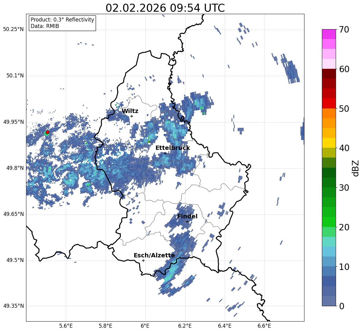Image resolution: width=363 pixels, height=332 pixels.
Task: Click the 6.6°E longitude label
Action: (264, 326)
